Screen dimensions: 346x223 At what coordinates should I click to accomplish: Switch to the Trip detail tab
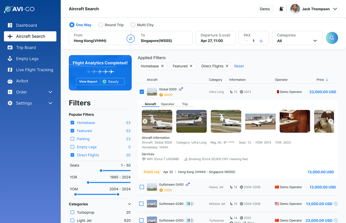pos(185,104)
